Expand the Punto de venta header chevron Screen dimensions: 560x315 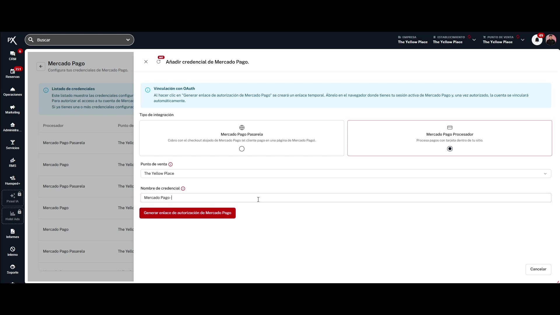coord(523,40)
